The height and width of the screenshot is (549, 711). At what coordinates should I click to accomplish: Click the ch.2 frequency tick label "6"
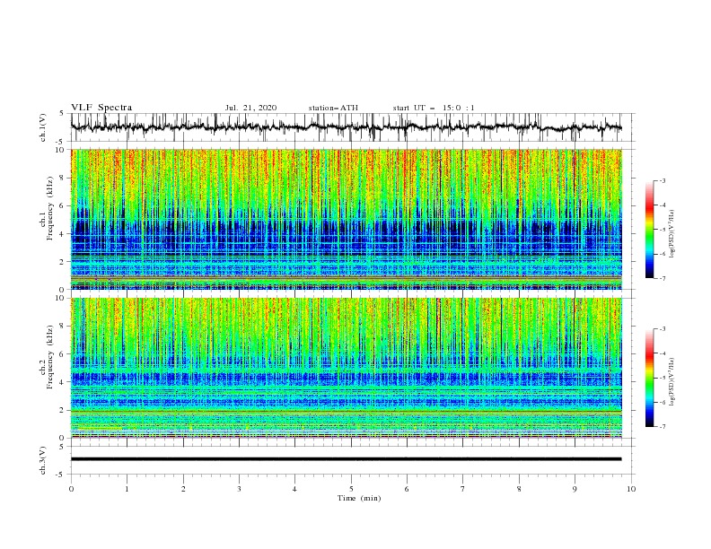63,354
